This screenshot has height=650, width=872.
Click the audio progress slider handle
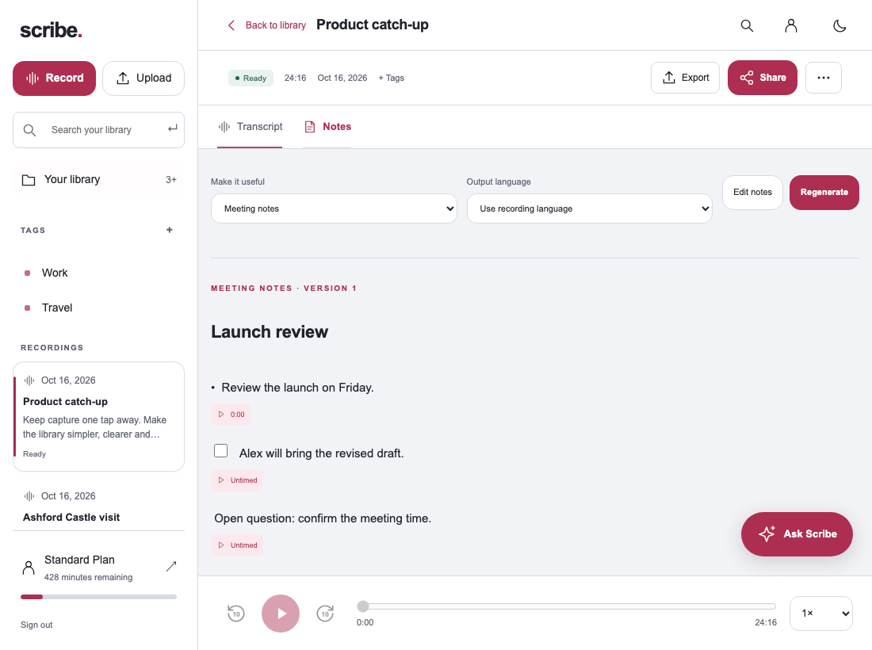click(363, 606)
